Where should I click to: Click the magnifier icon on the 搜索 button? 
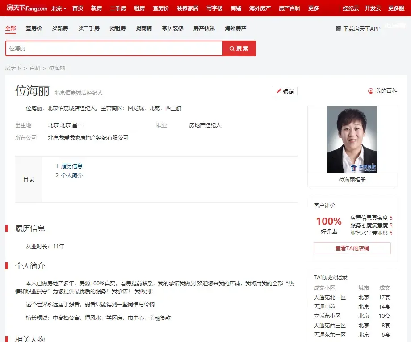pyautogui.click(x=233, y=48)
